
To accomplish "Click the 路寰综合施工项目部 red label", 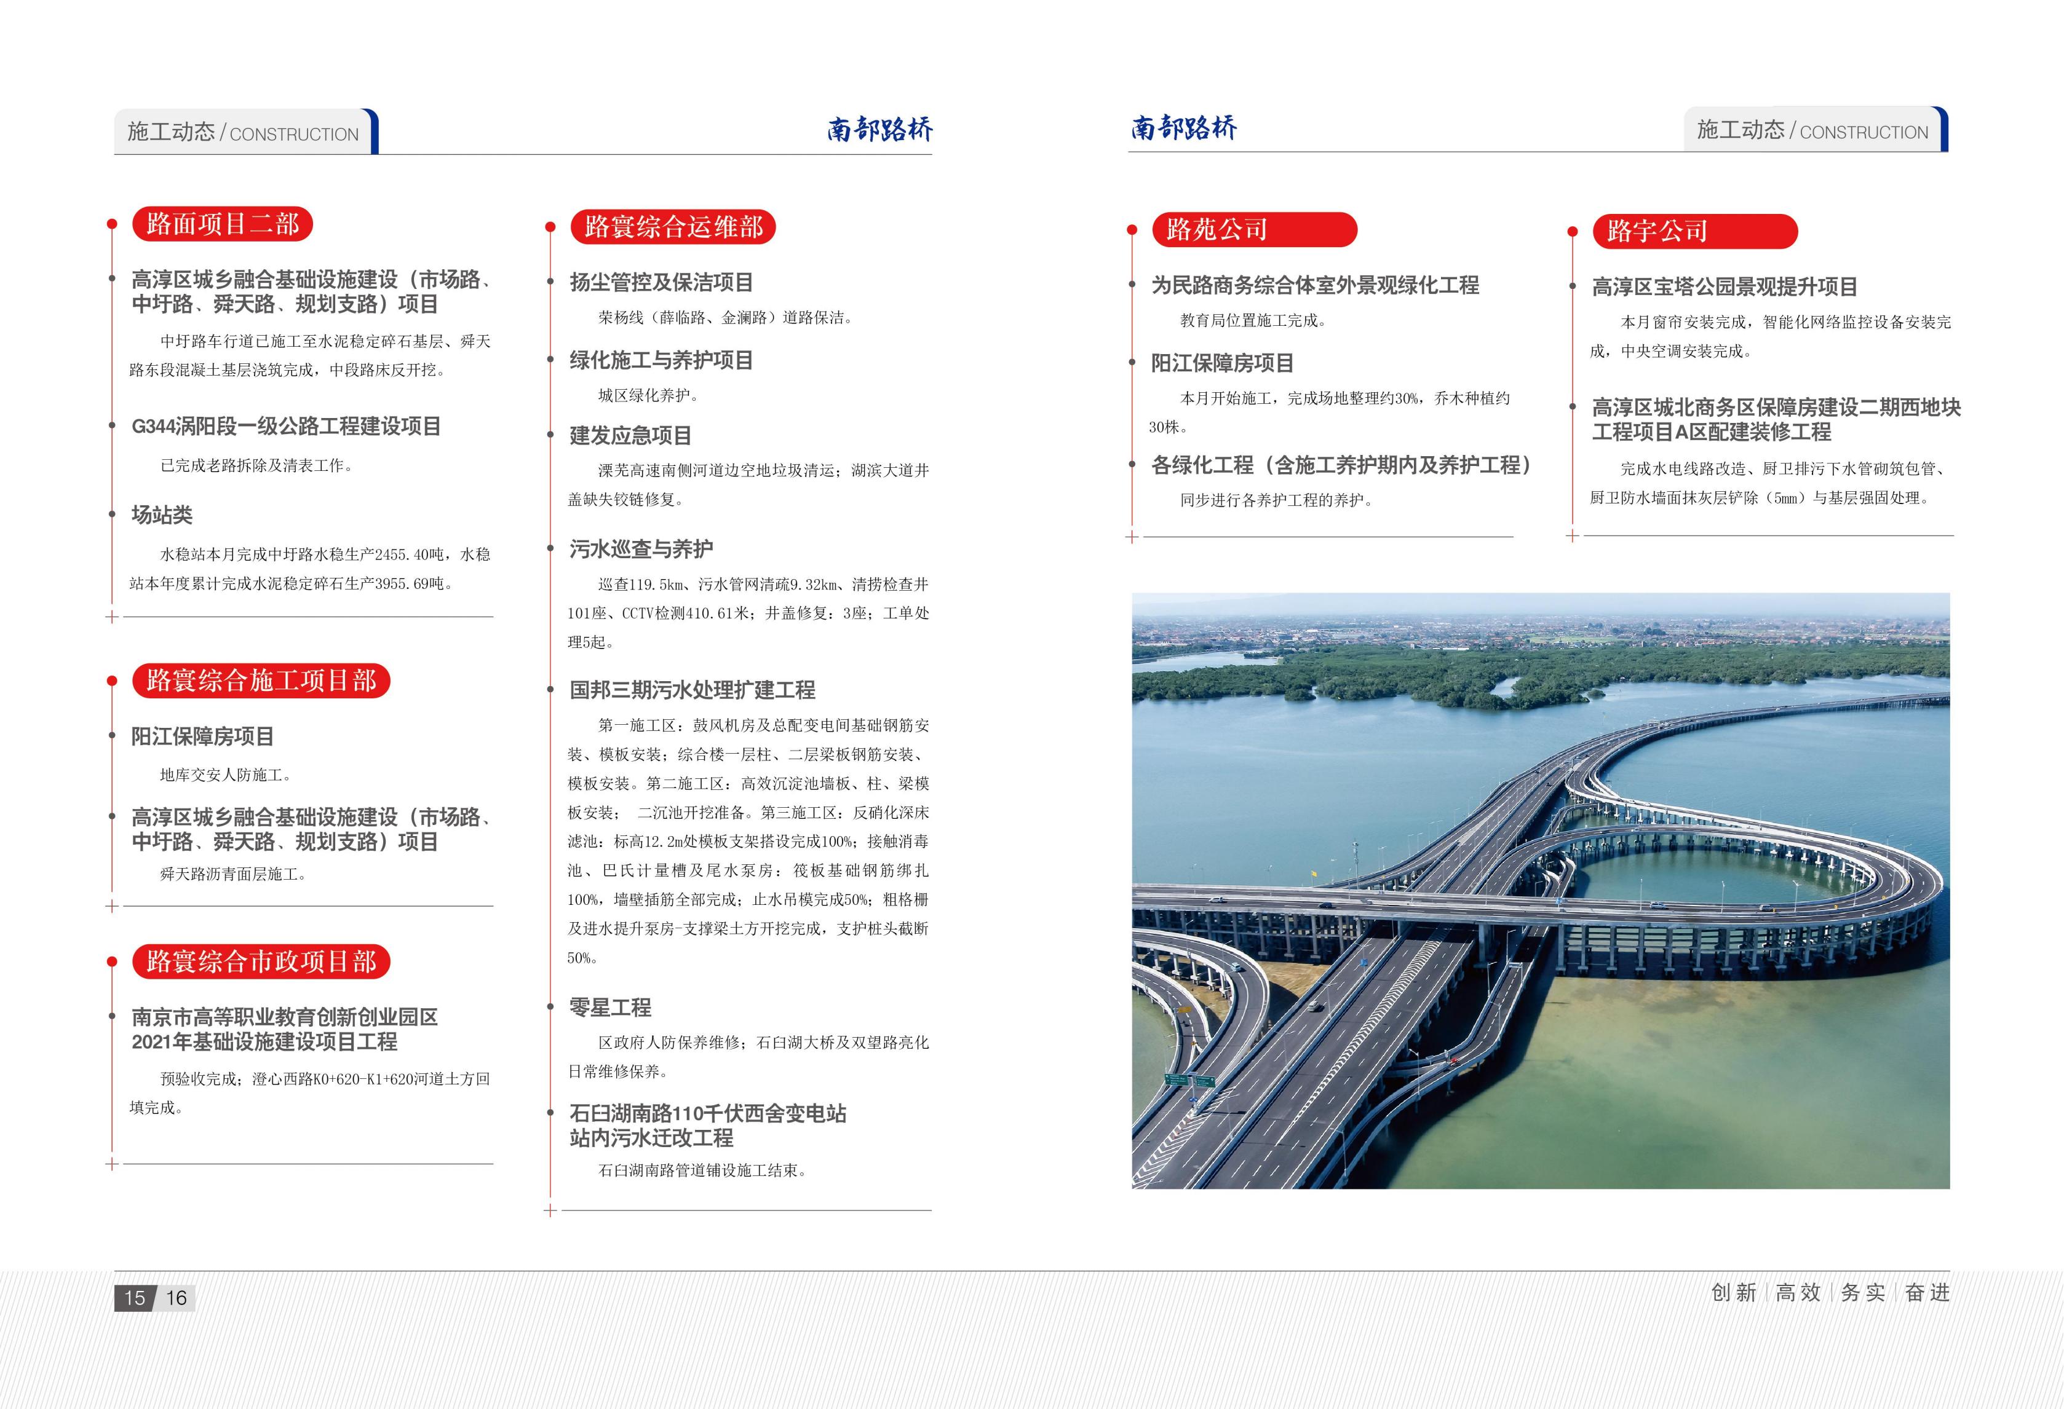I will pos(261,680).
